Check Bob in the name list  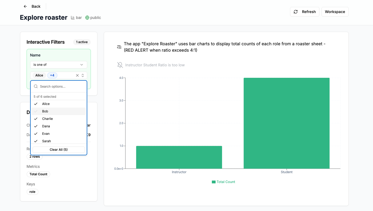tap(59, 111)
